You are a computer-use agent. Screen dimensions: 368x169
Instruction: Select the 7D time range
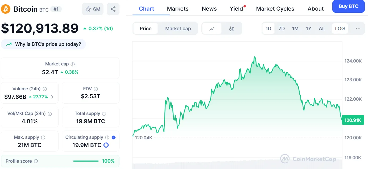(282, 29)
